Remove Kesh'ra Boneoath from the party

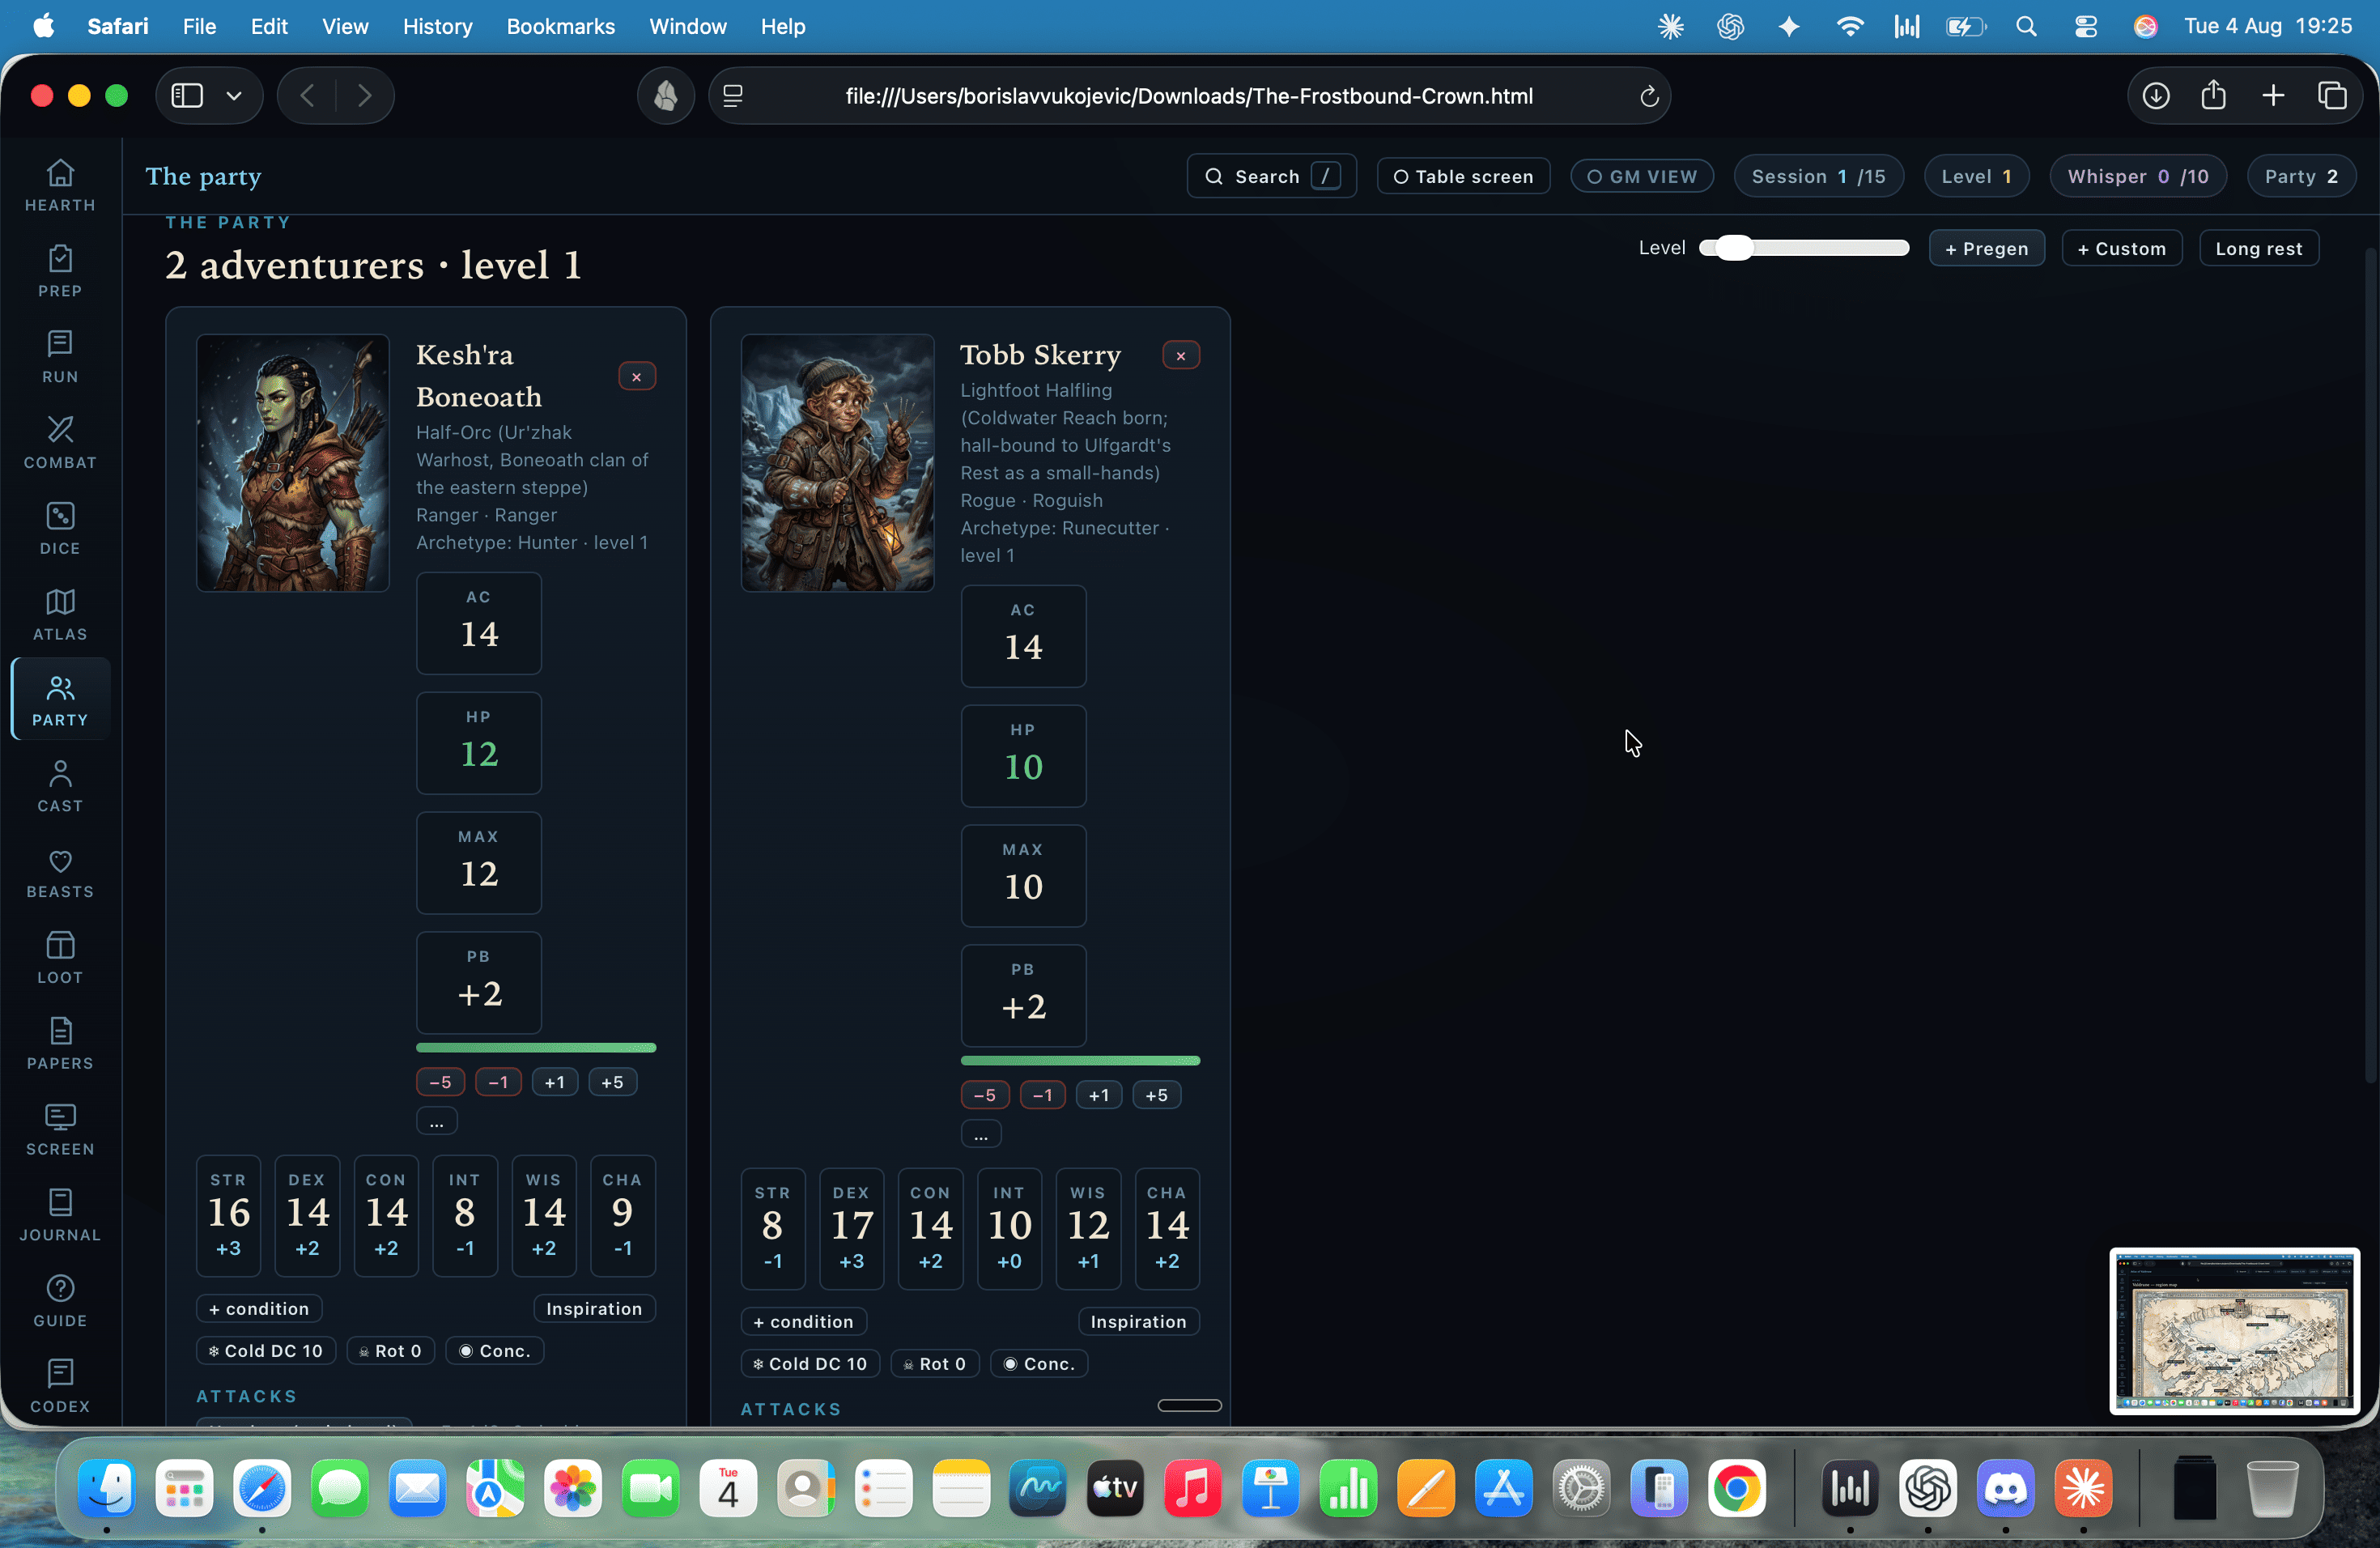click(x=637, y=377)
